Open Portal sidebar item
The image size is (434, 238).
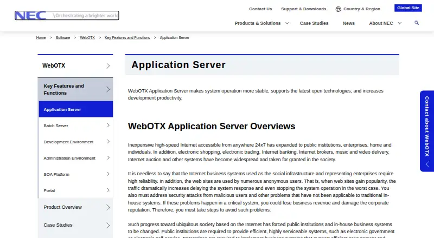pos(76,190)
